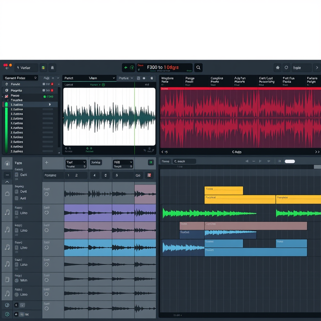Click the grid view icon beside the Porice dropdown

pos(138,78)
